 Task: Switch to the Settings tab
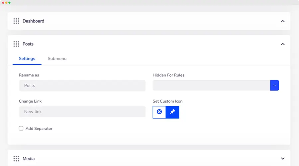(x=27, y=58)
